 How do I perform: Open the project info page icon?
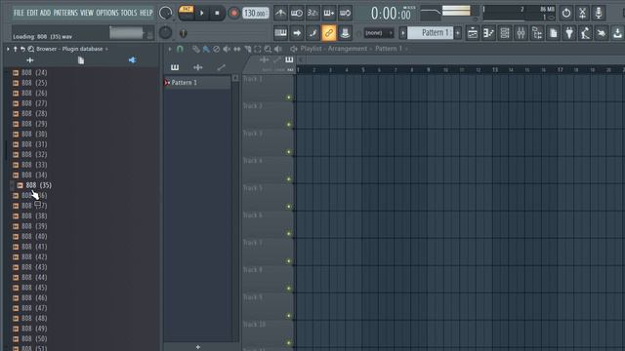point(554,33)
